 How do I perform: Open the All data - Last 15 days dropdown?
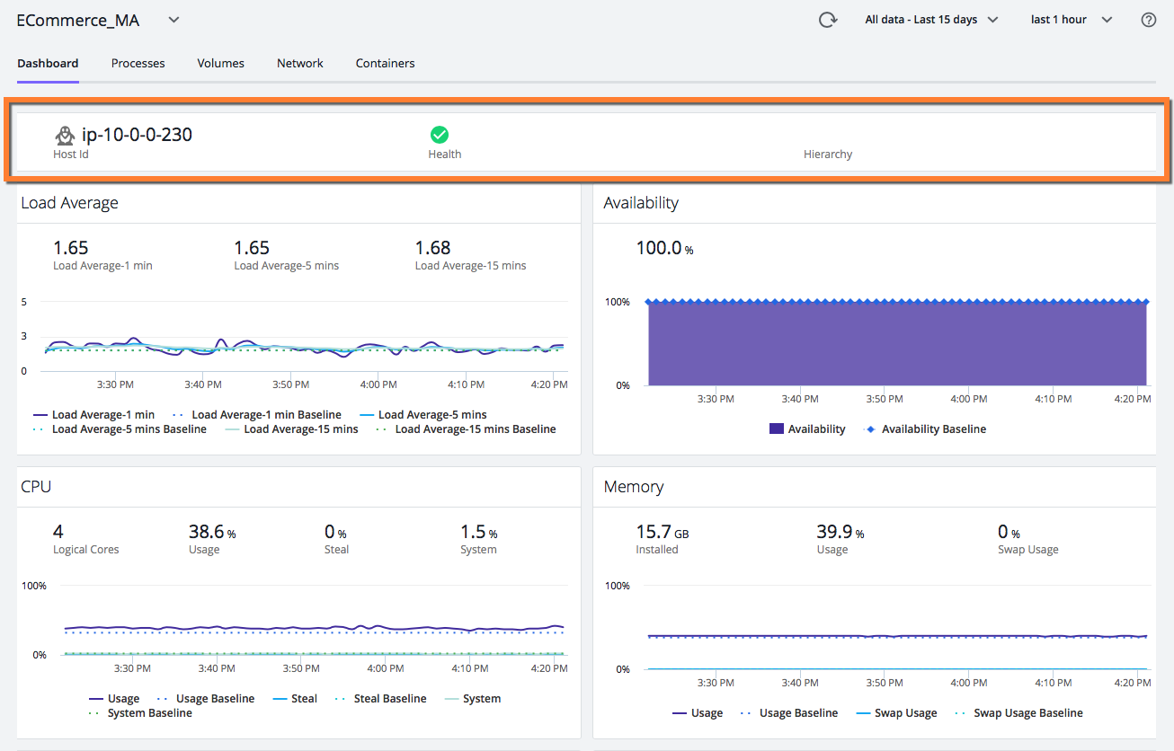pyautogui.click(x=931, y=20)
